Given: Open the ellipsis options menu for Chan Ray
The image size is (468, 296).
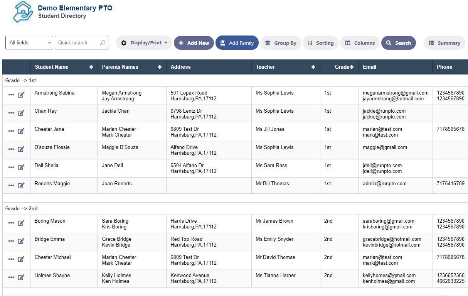Looking at the screenshot, I should 11,113.
